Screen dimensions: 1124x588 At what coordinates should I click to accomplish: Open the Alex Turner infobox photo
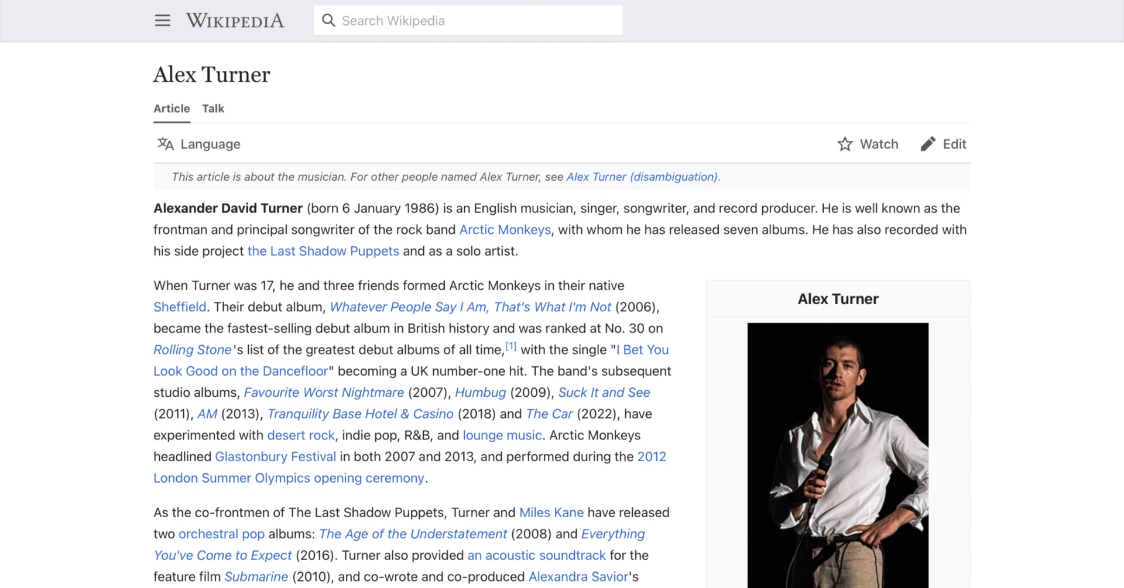point(838,455)
